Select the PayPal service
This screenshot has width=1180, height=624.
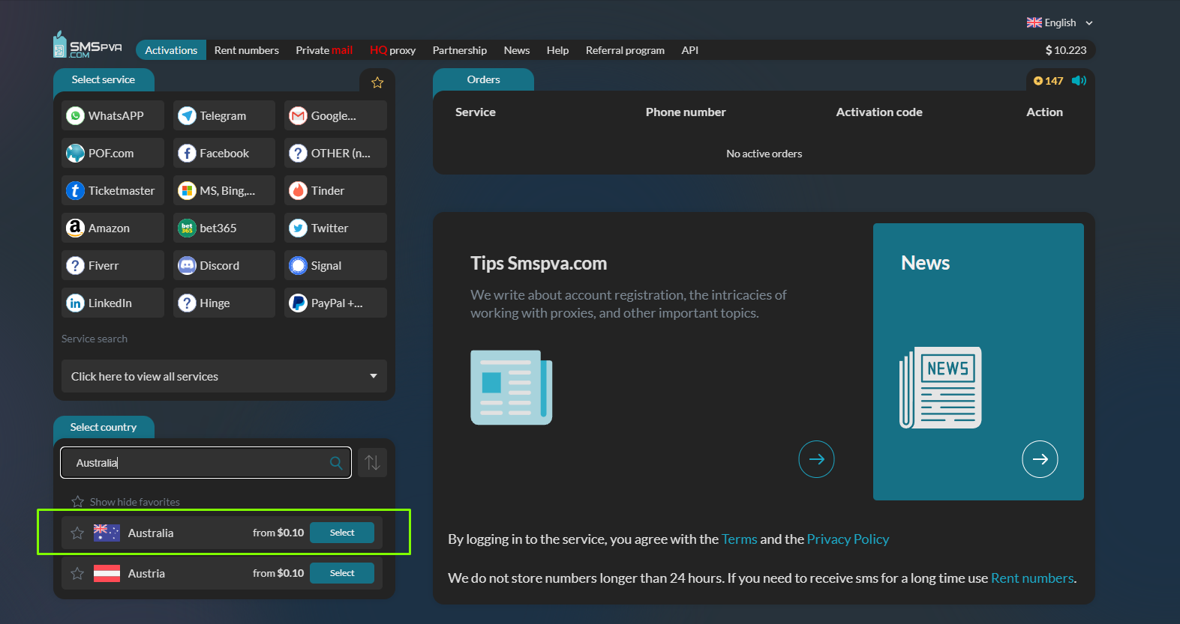335,303
